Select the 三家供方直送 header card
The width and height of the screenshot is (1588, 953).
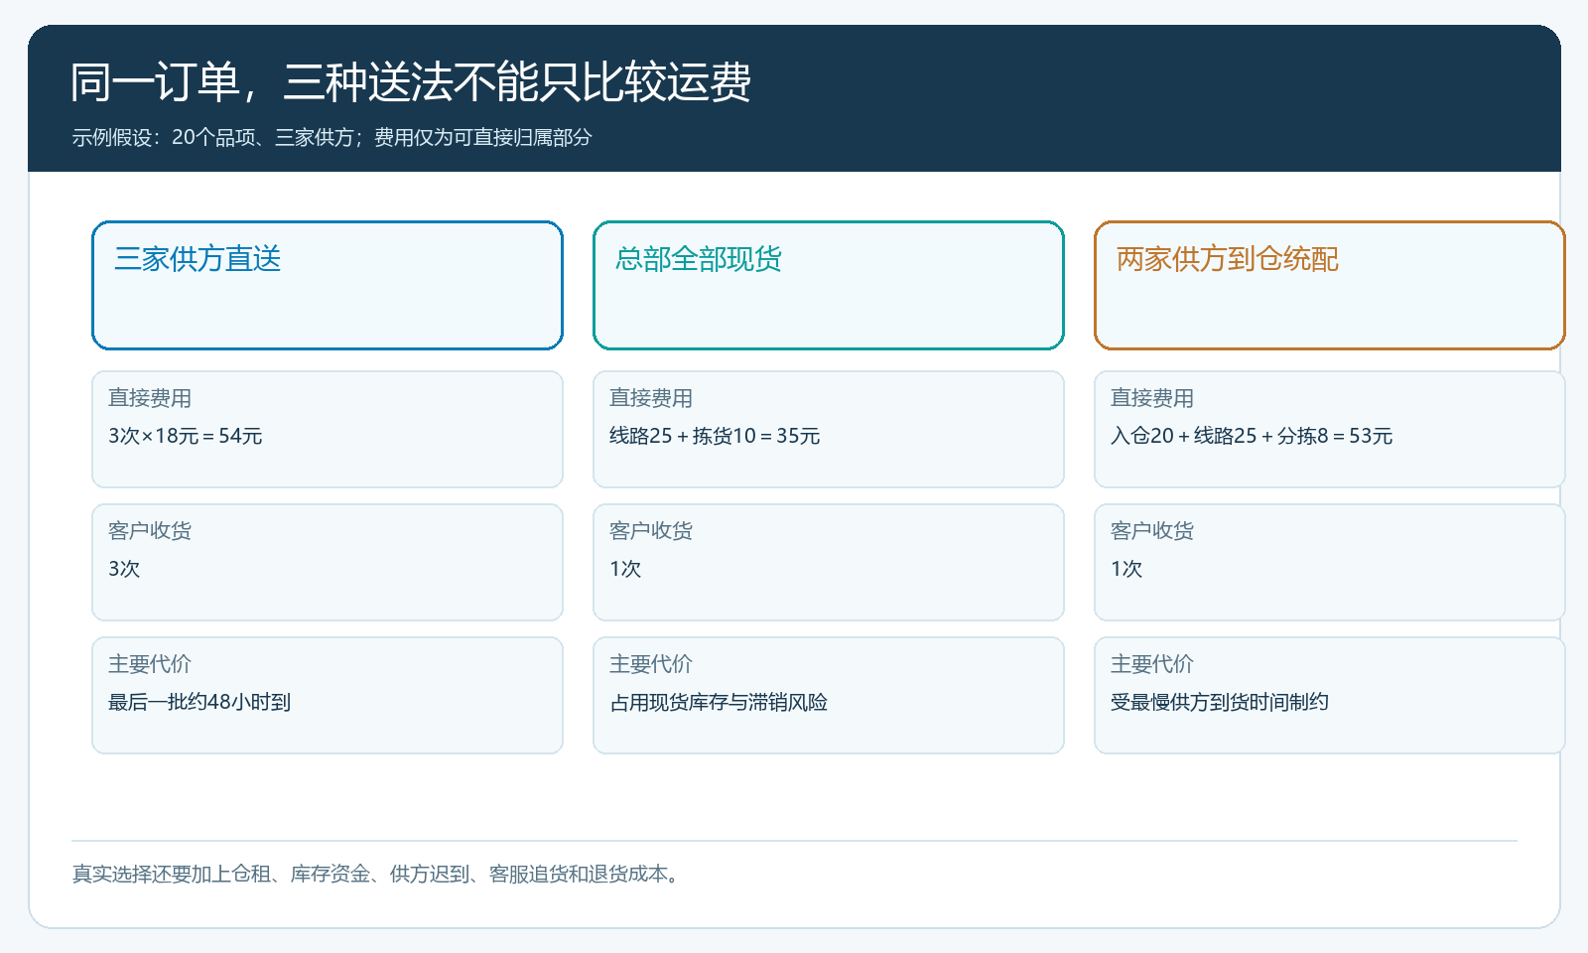pos(328,285)
